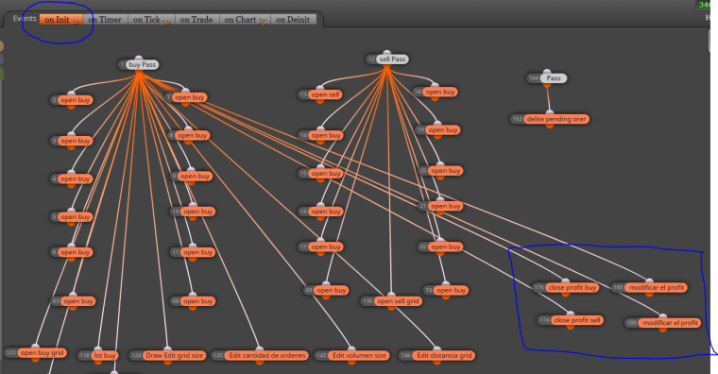Open the on Trade tab
This screenshot has height=374, width=718.
coord(197,20)
